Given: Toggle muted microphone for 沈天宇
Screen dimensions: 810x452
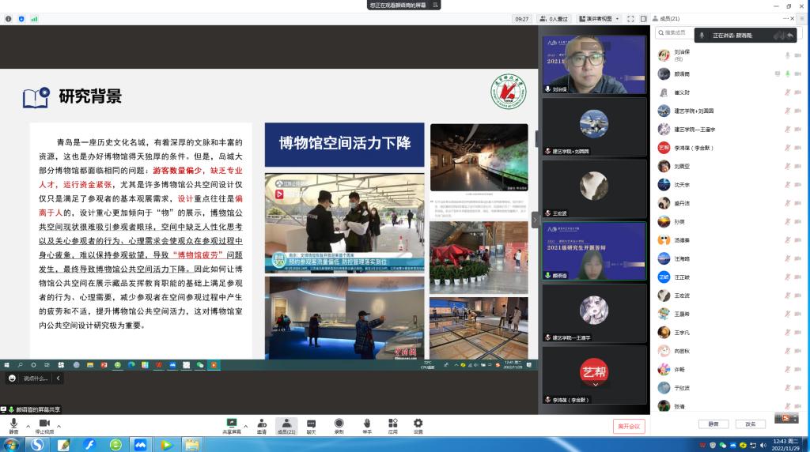Looking at the screenshot, I should coord(787,185).
